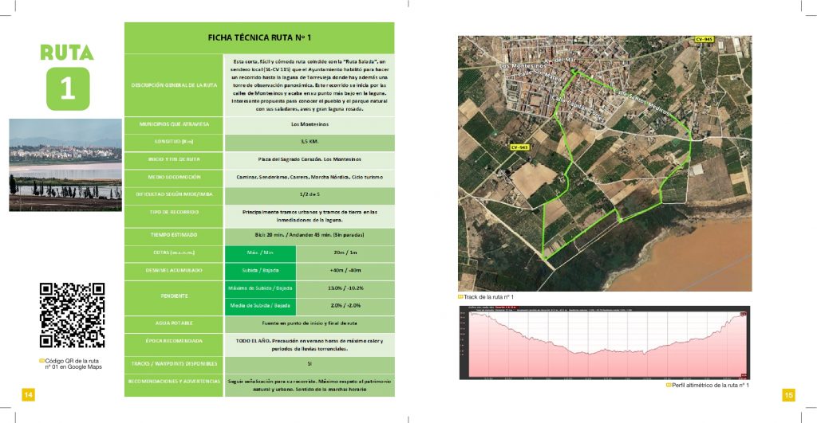Click the '2.0% / -2.0%' value
This screenshot has height=423, width=817.
point(345,306)
